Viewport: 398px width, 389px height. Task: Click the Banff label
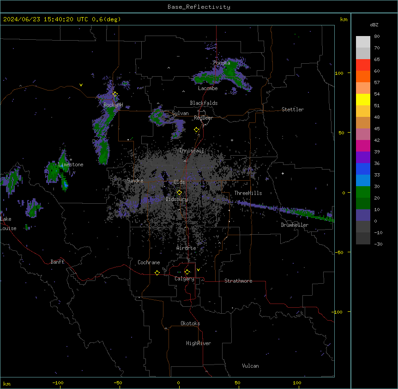point(57,262)
